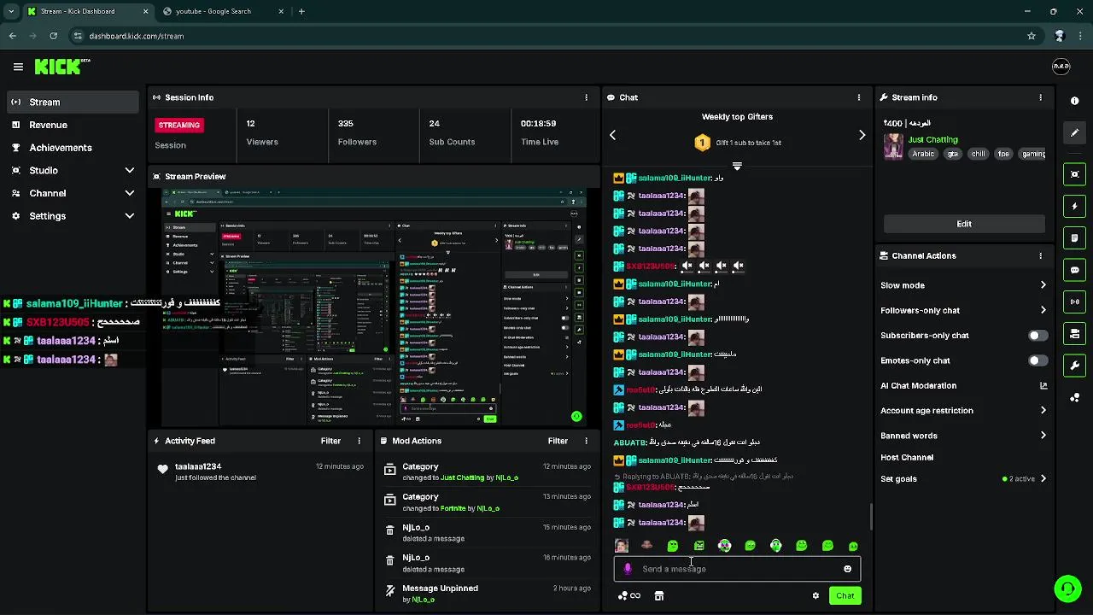Viewport: 1093px width, 615px height.
Task: Open Banned words settings arrow
Action: click(x=1043, y=436)
